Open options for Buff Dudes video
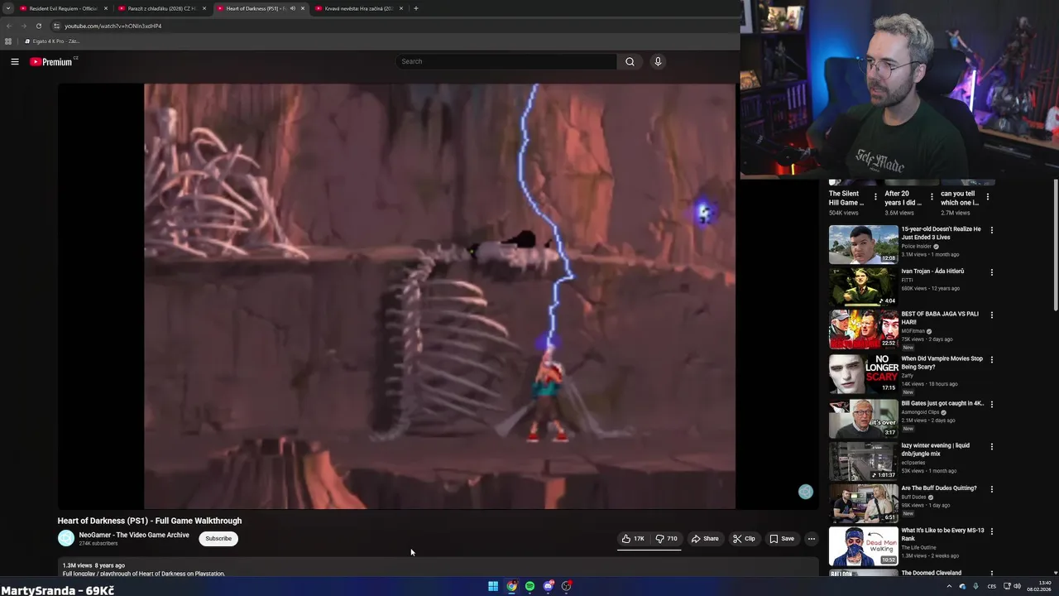Image resolution: width=1059 pixels, height=596 pixels. coord(992,489)
